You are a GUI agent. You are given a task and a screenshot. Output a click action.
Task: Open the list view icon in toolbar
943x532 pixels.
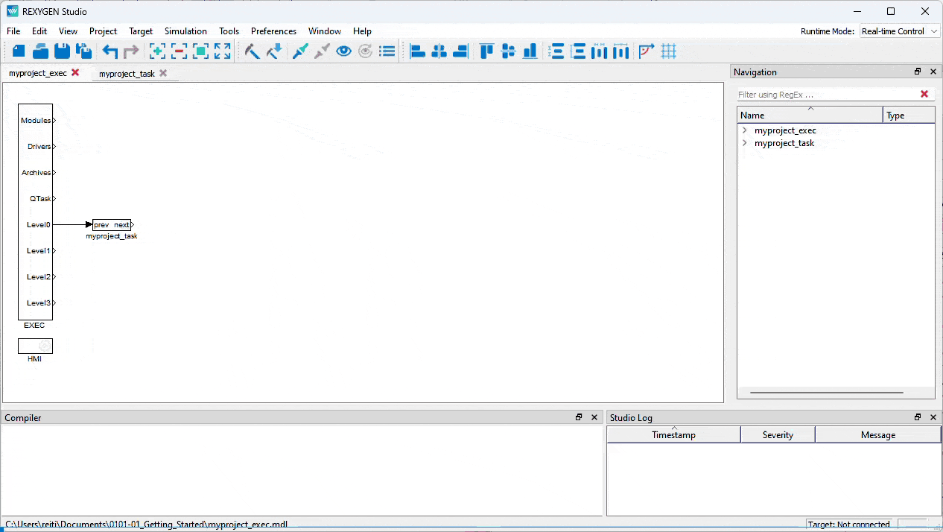pos(387,51)
